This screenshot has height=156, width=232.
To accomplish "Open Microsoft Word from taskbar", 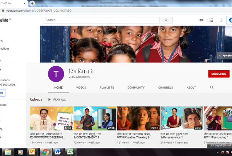I will pos(58,152).
